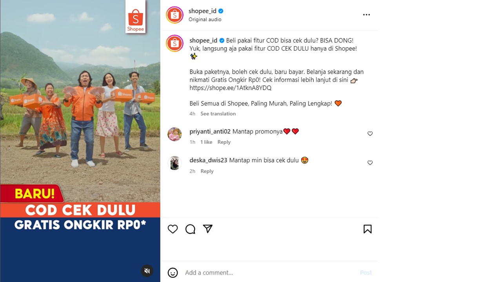Share post with paper plane icon
502x282 pixels.
(207, 229)
